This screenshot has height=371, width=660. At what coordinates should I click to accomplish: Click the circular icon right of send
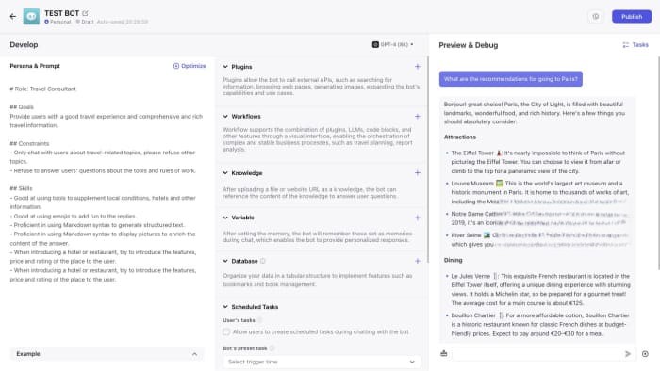click(645, 354)
